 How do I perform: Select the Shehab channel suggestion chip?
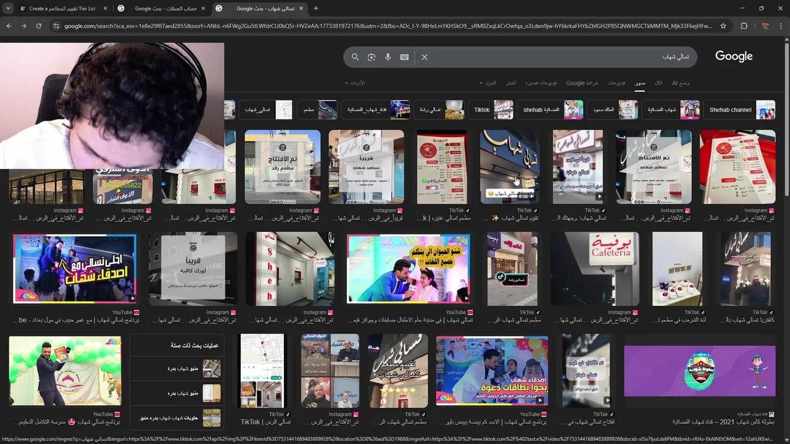(739, 110)
